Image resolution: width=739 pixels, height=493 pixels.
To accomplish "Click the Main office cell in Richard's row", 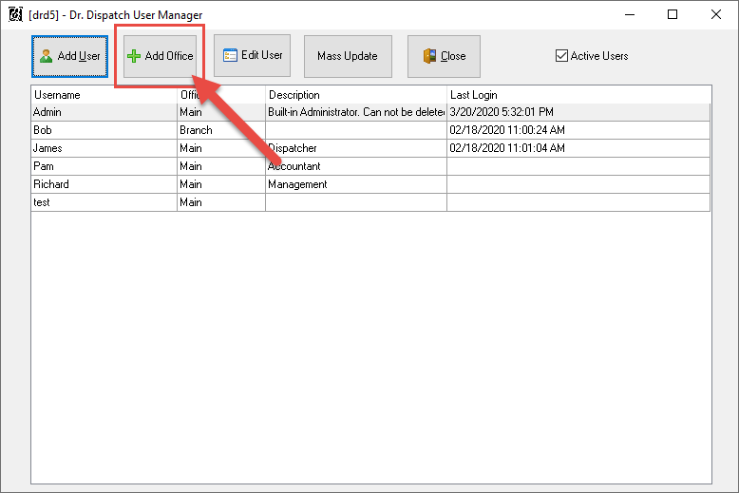I will pos(221,184).
